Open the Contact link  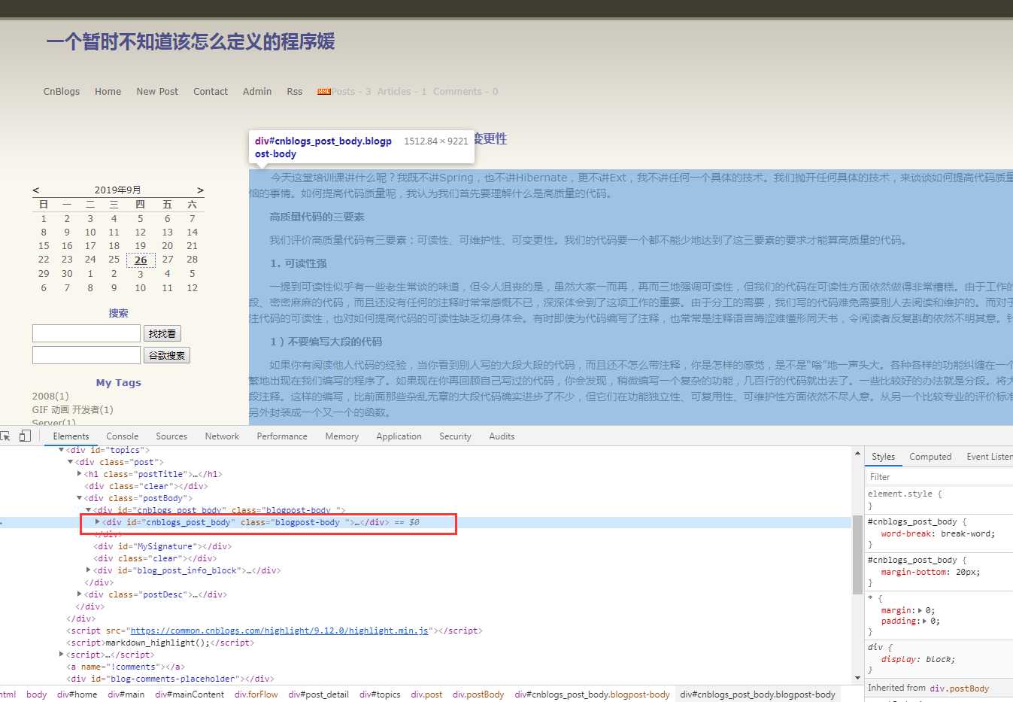(x=211, y=92)
